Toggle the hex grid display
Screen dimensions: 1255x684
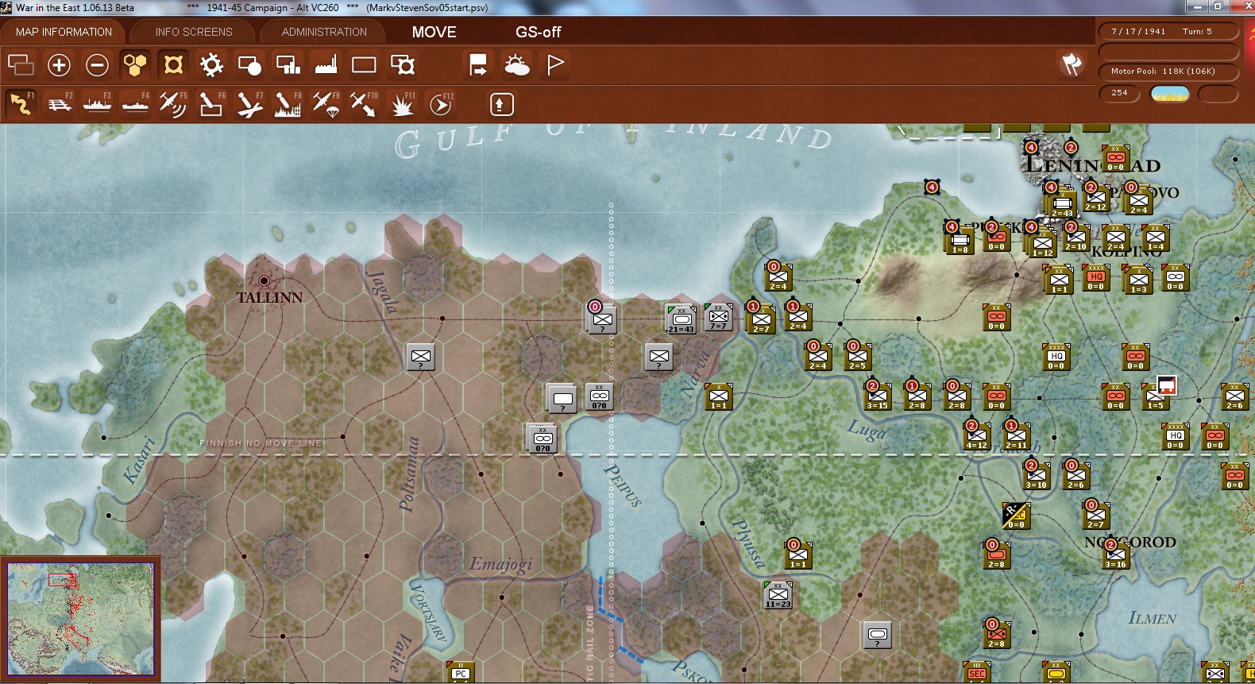click(135, 64)
